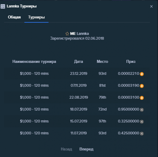Click the Bitcoin icon beside 0.00002210
The image size is (158, 157).
point(142,74)
